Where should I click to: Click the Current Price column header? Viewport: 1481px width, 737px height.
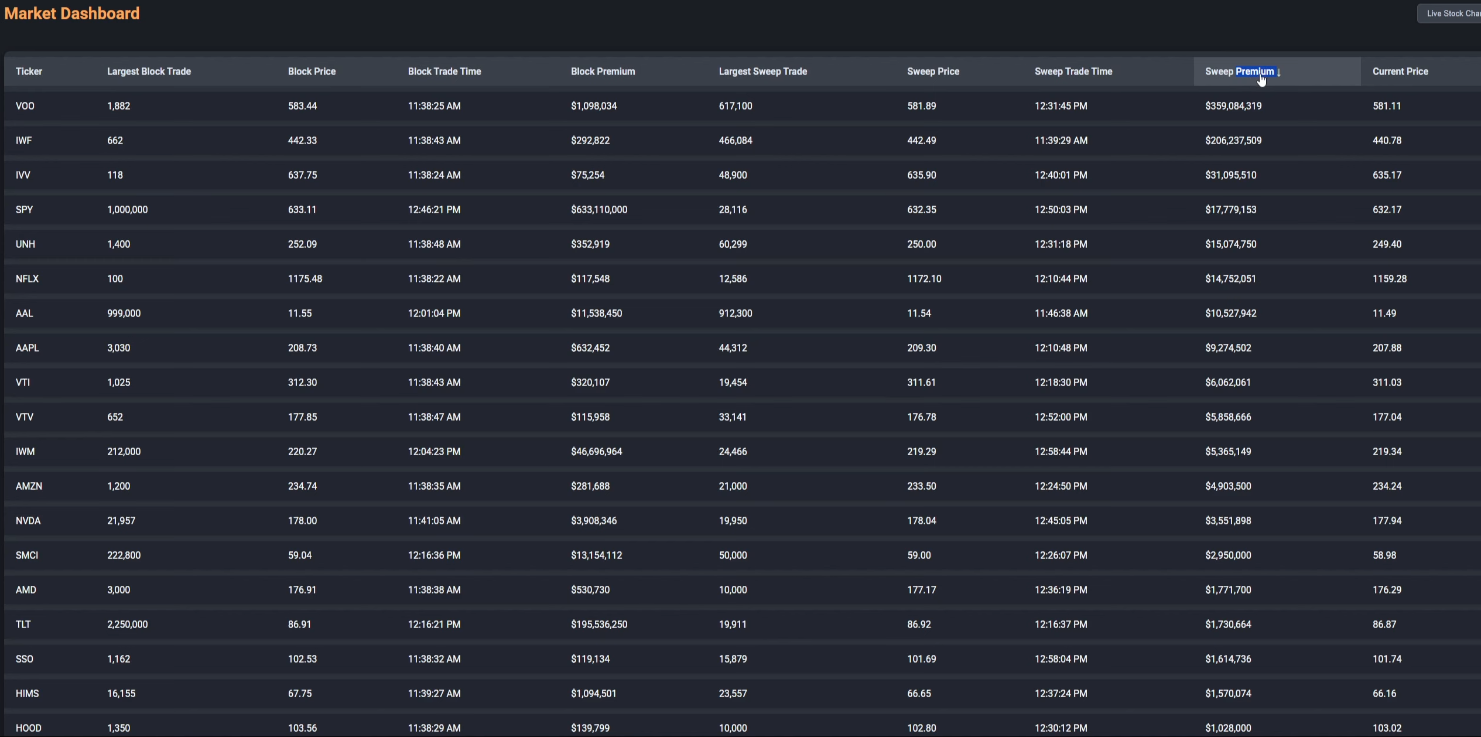point(1400,71)
